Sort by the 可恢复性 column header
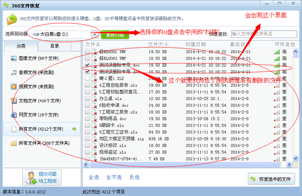Viewport: 302px width, 196px height. point(285,44)
